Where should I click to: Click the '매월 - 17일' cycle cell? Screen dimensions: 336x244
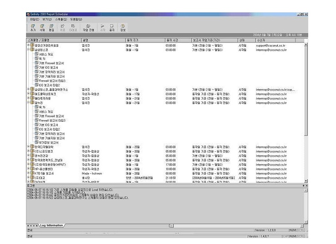pos(133,94)
